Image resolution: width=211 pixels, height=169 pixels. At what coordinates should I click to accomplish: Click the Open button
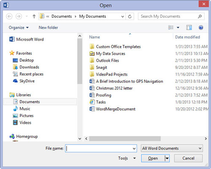tap(153, 158)
